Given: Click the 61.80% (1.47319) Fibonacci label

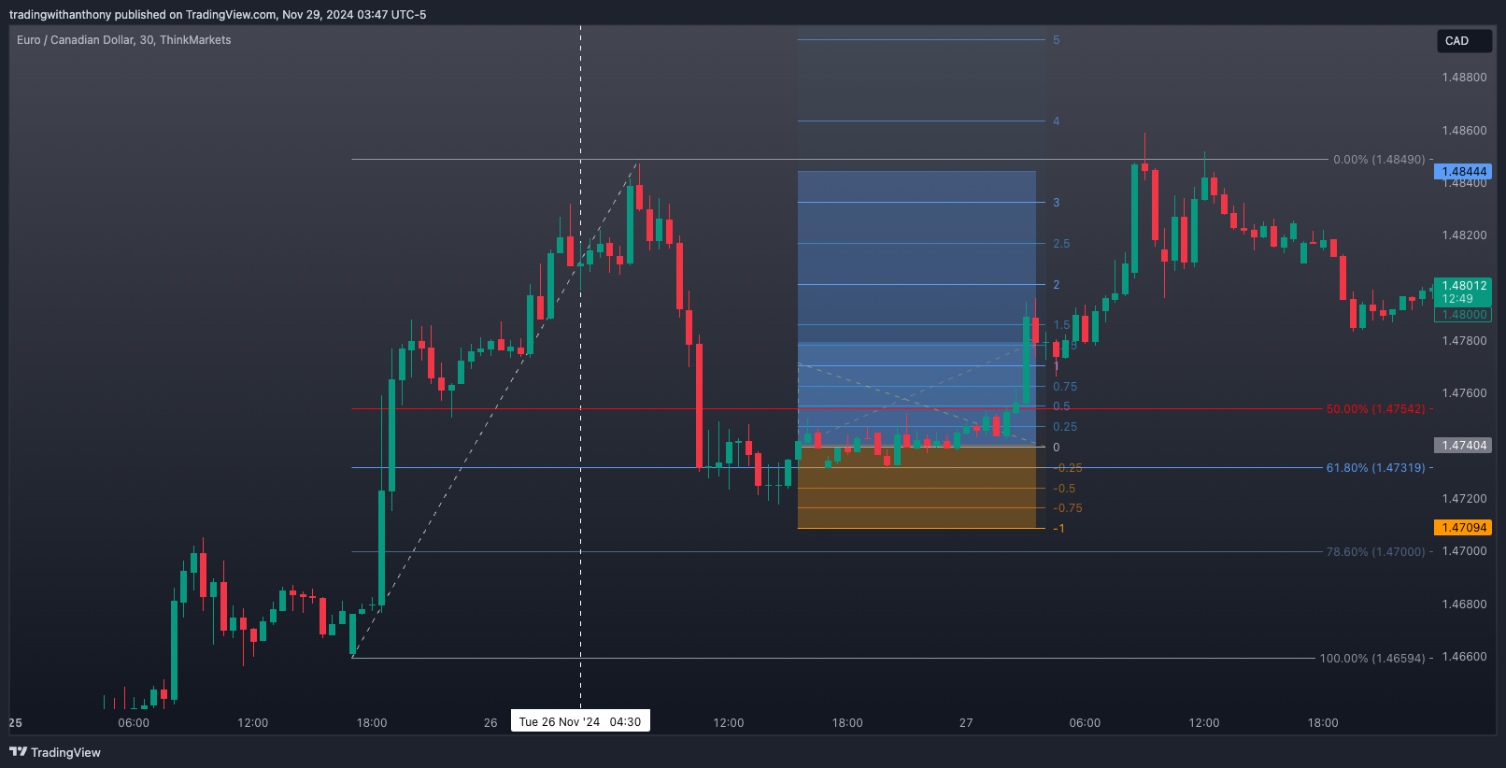Looking at the screenshot, I should pyautogui.click(x=1376, y=468).
